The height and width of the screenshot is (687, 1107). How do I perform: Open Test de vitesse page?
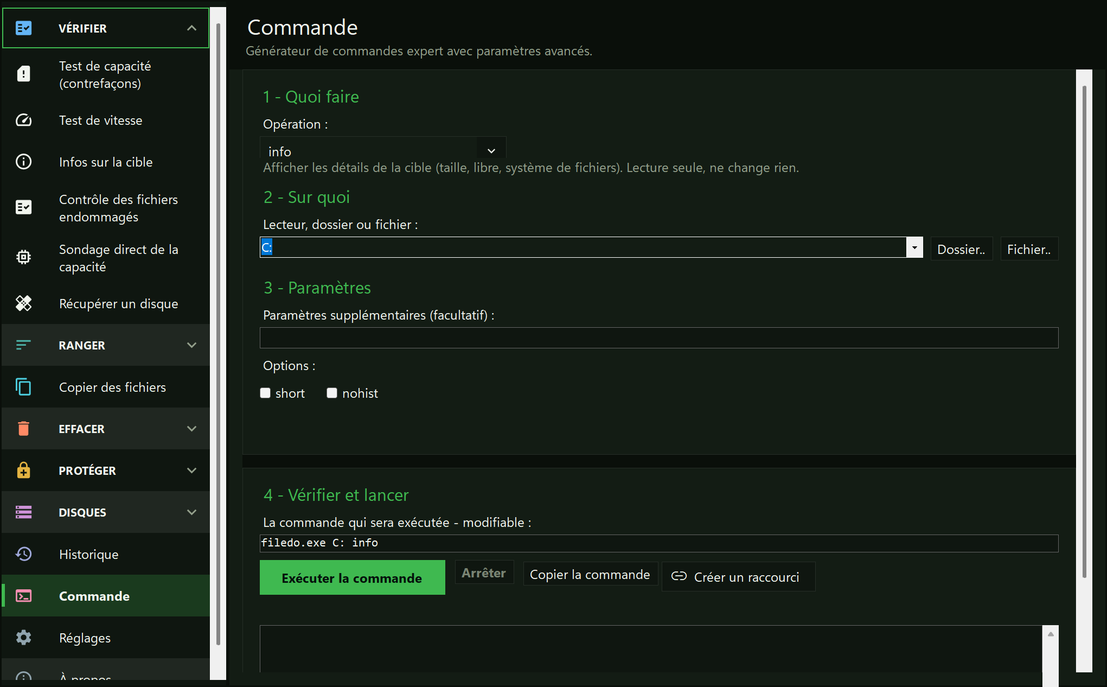click(x=106, y=120)
